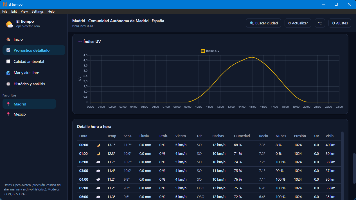This screenshot has height=200, width=356.
Task: Click the Lluvia column header
Action: click(144, 136)
